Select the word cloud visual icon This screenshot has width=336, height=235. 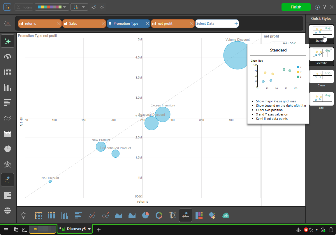pyautogui.click(x=226, y=215)
